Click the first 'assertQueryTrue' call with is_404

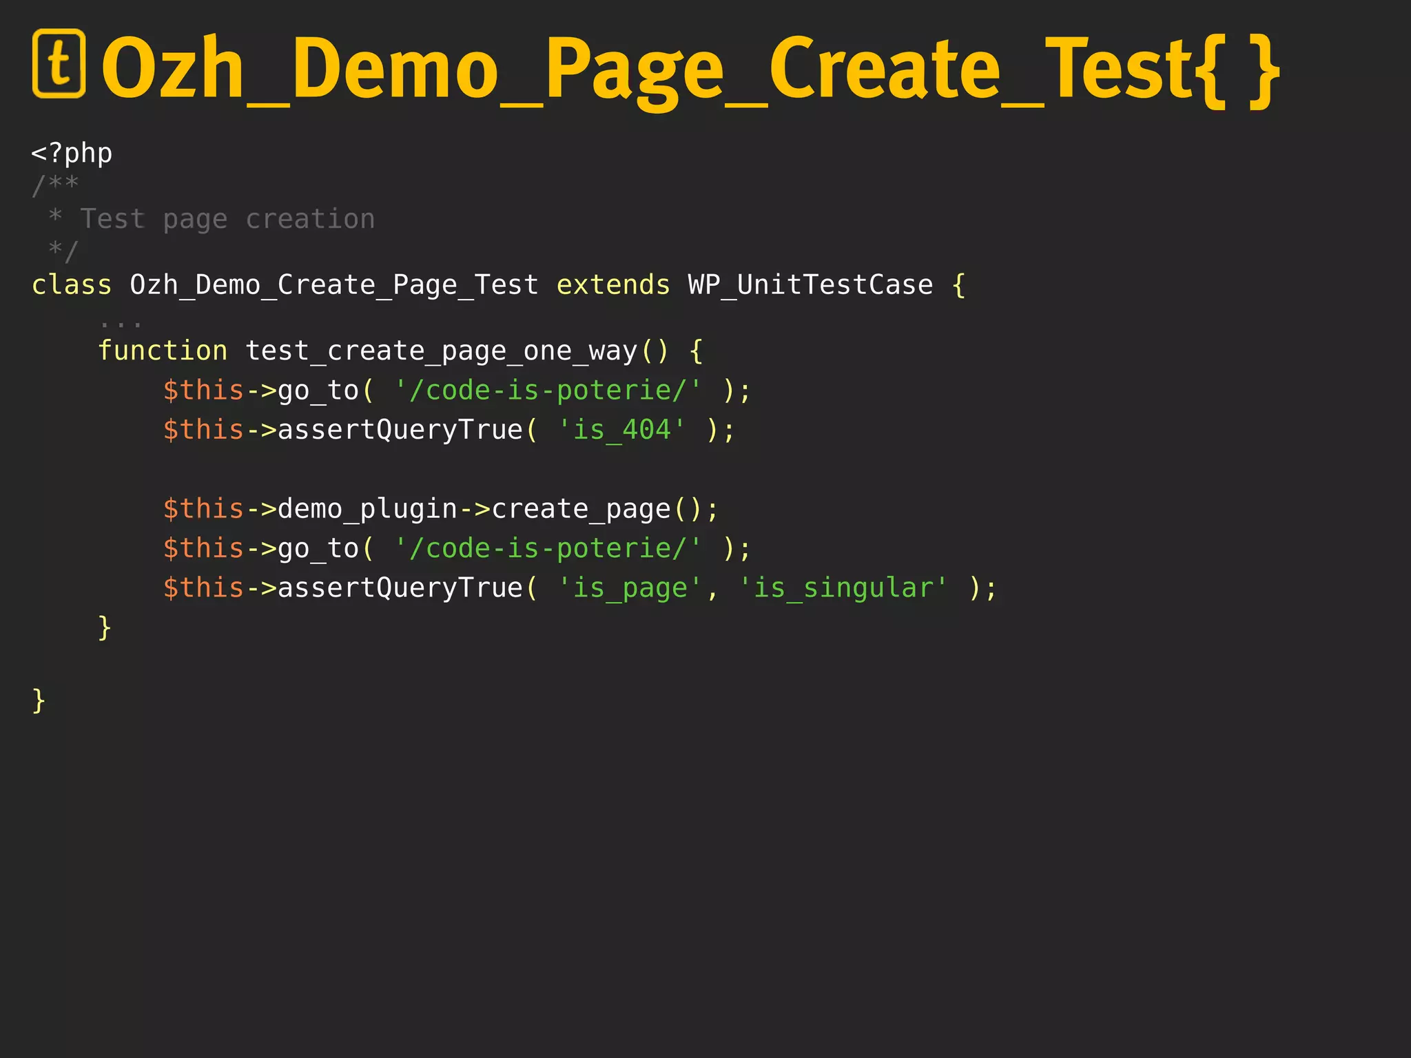tap(400, 430)
